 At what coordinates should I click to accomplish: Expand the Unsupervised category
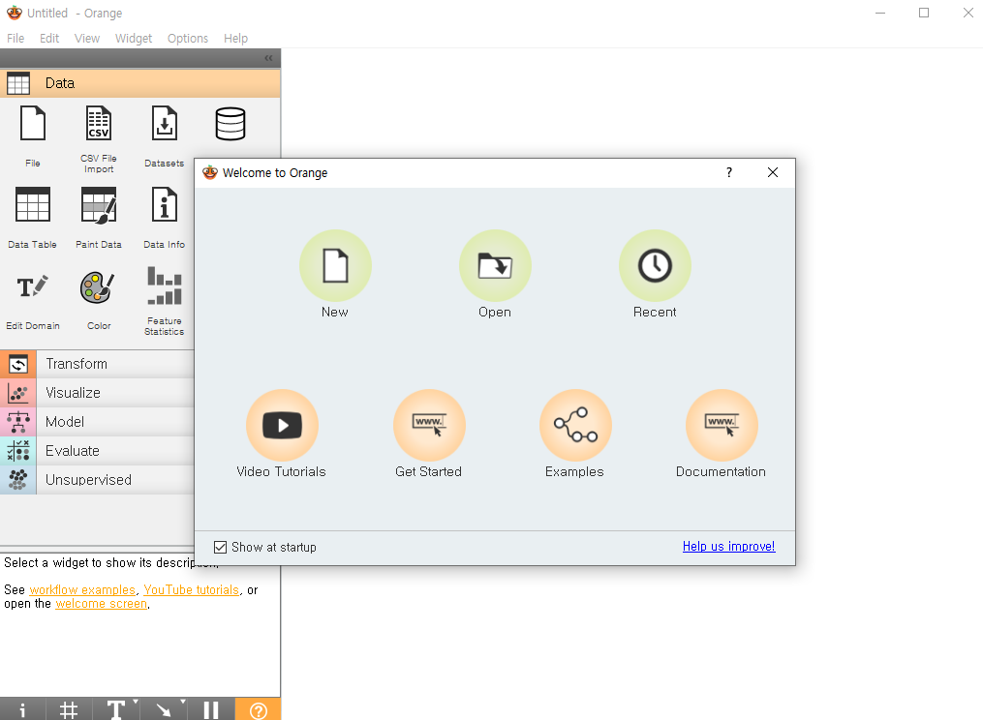97,480
